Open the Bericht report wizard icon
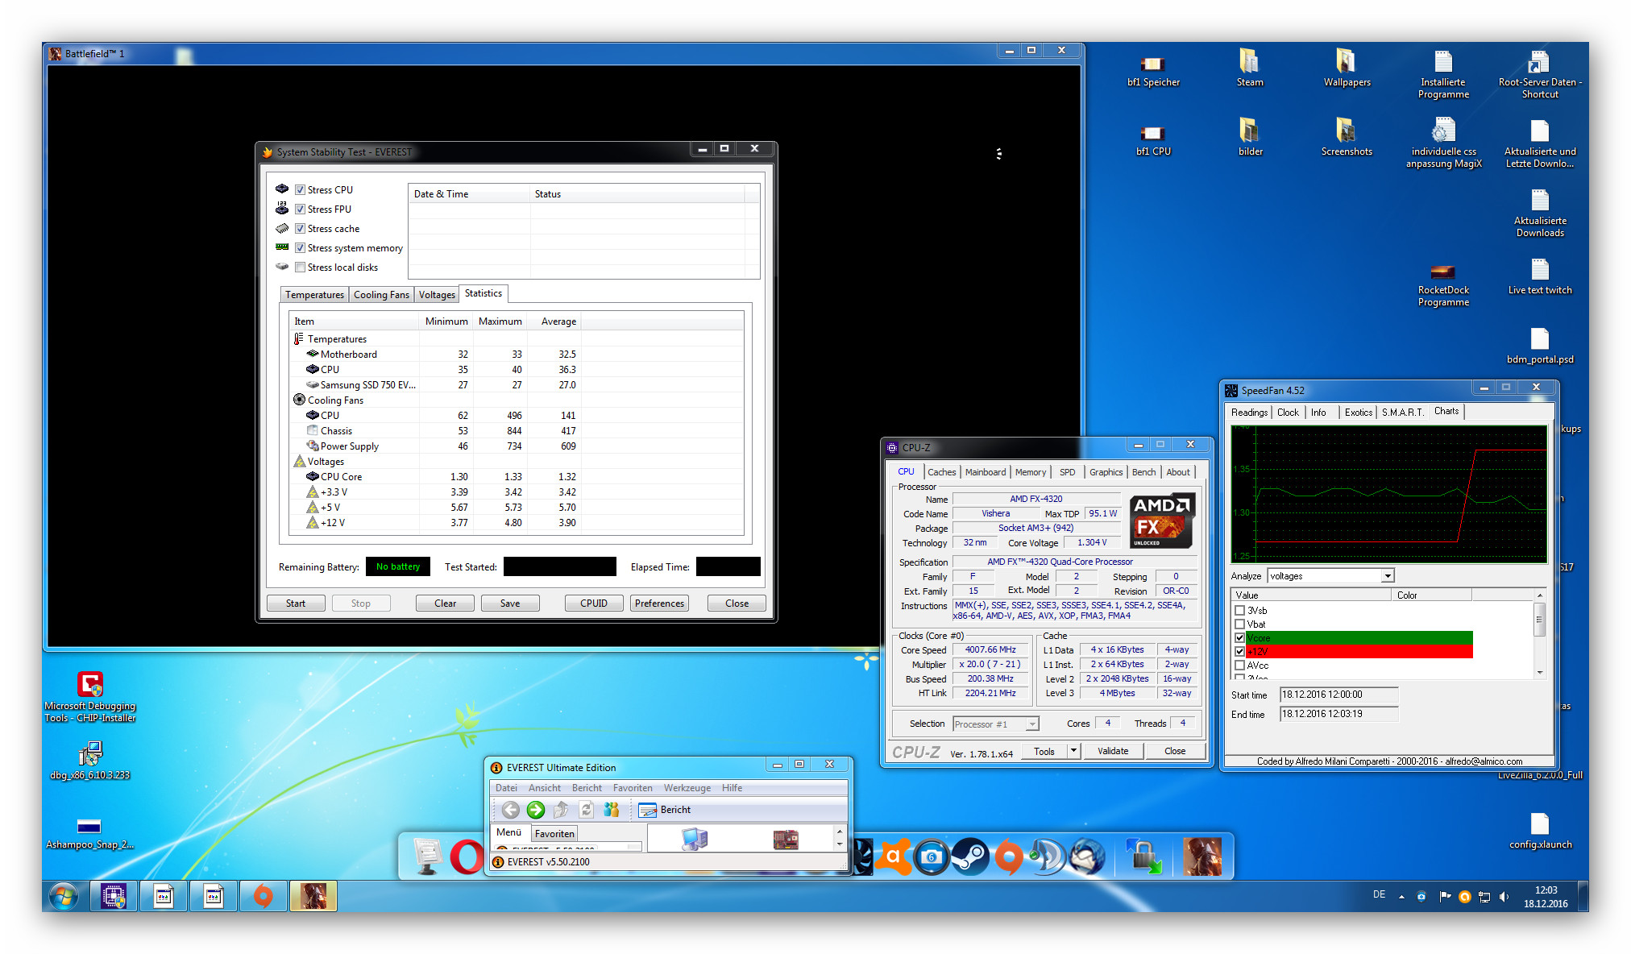The height and width of the screenshot is (954, 1631). 648,810
